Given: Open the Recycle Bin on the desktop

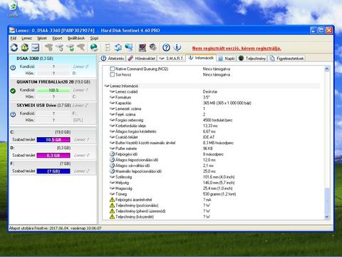Looking at the screenshot, I should point(13,9).
